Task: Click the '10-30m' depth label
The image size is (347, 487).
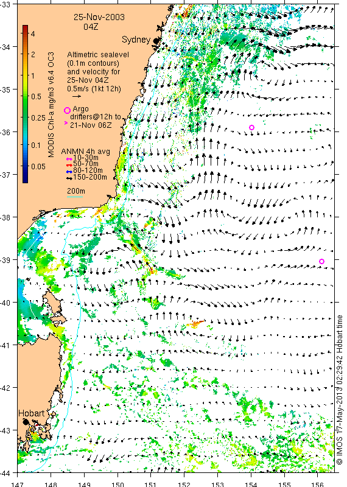Action: 86,158
